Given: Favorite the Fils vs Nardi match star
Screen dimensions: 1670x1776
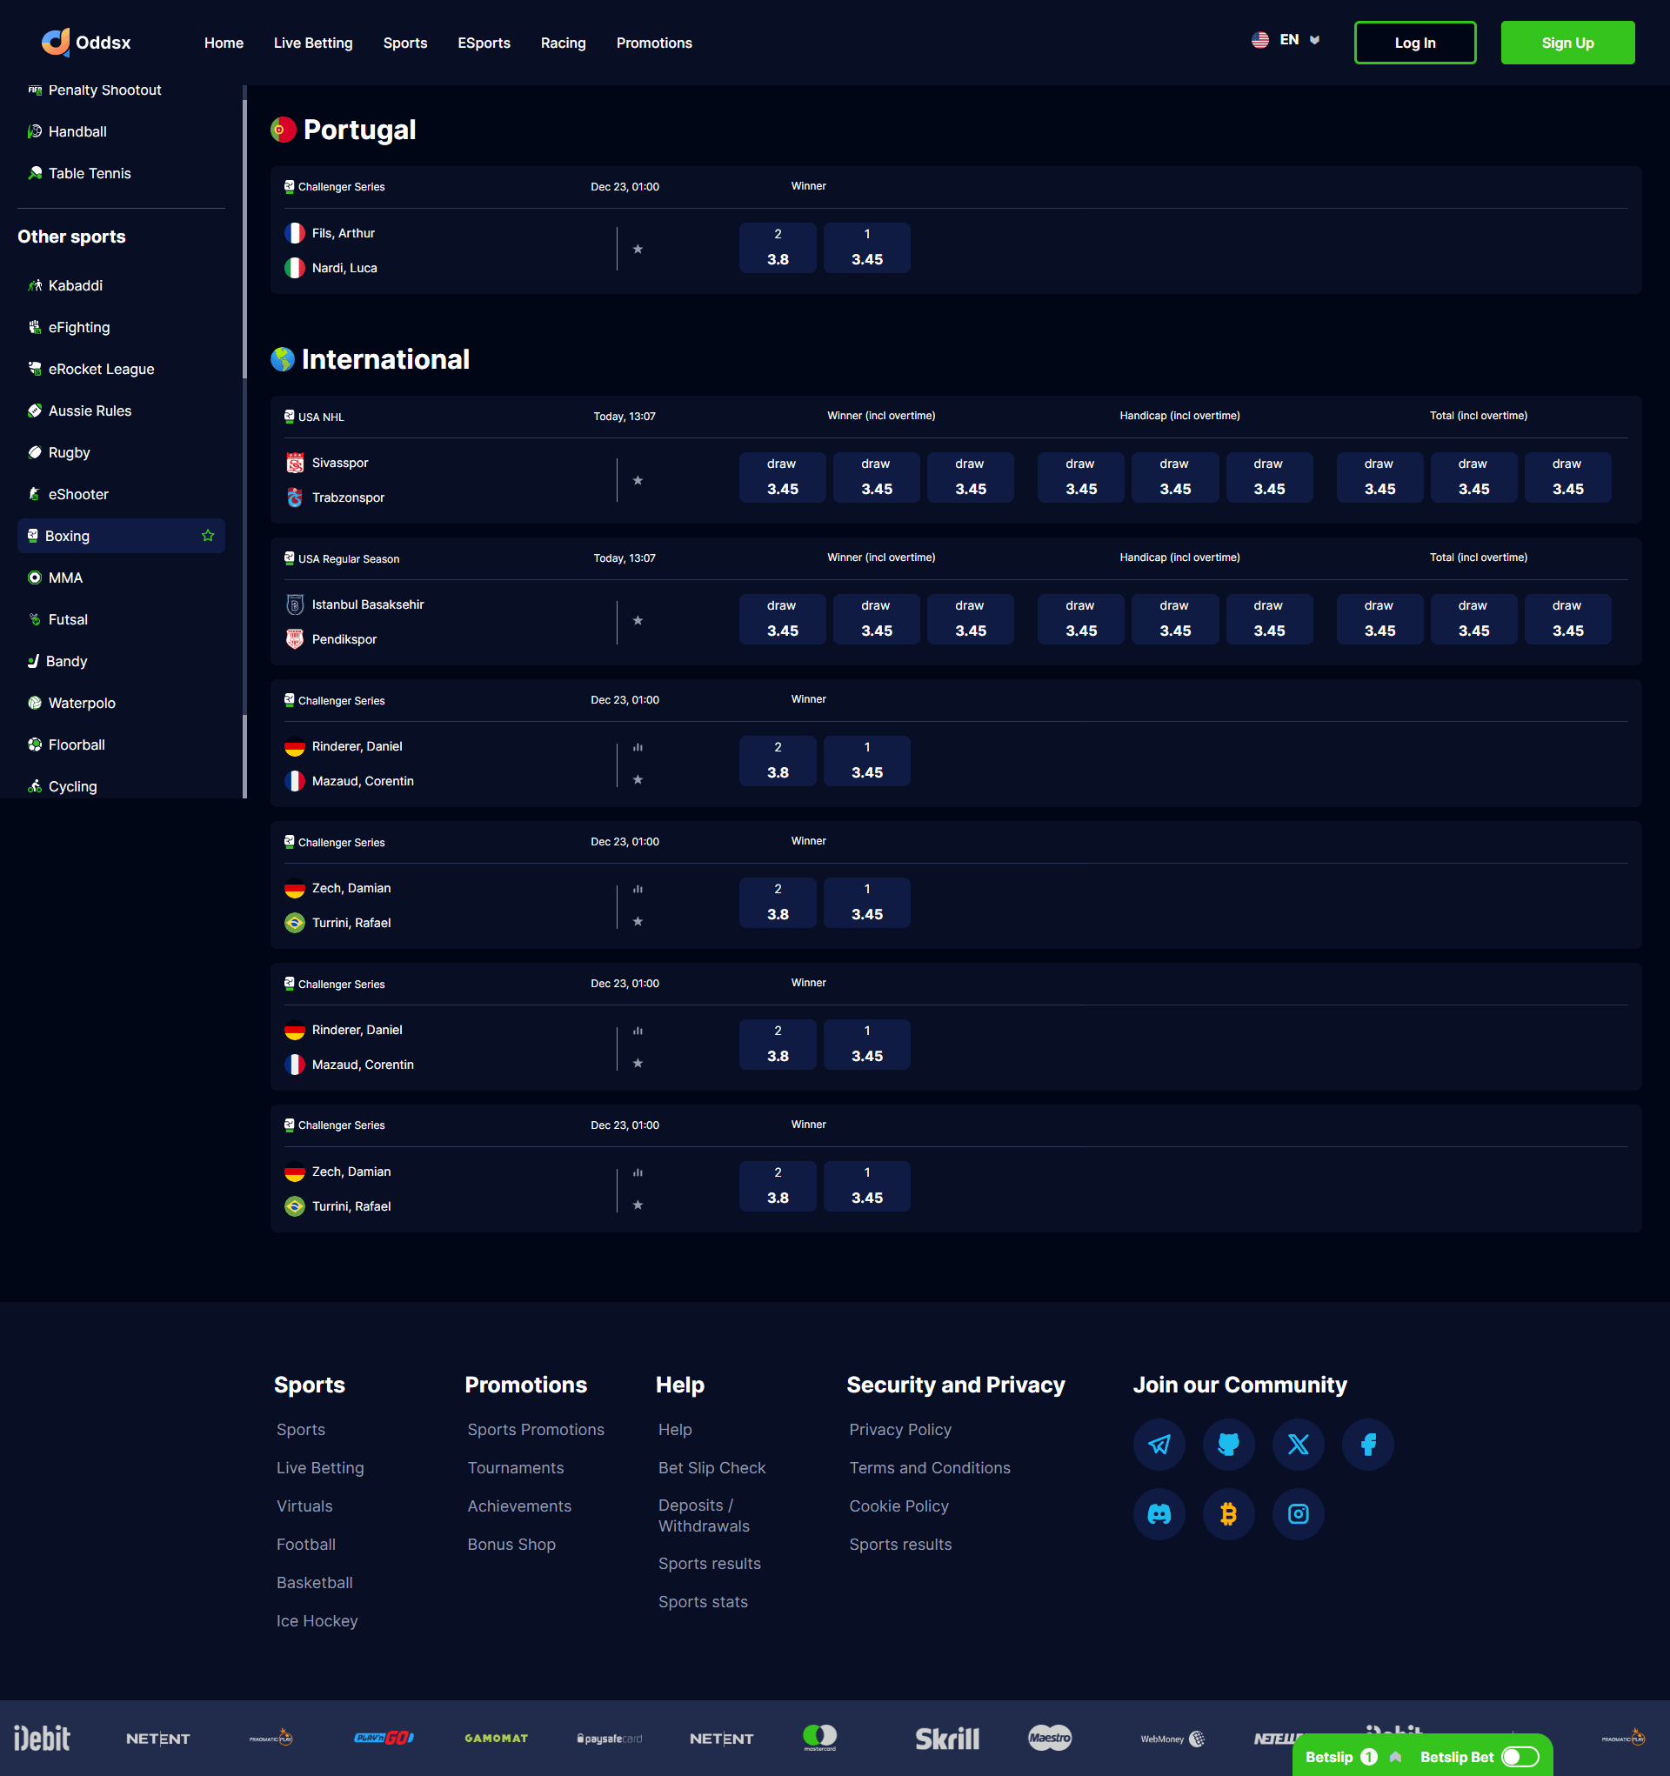Looking at the screenshot, I should point(638,250).
